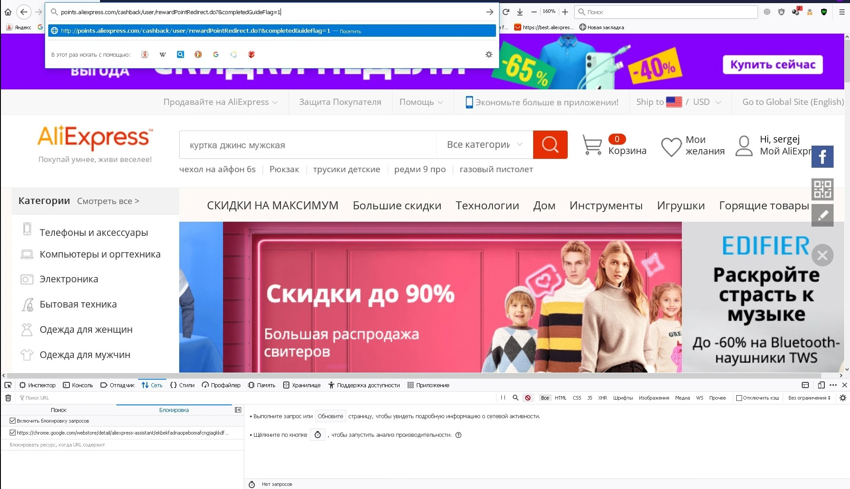Image resolution: width=850 pixels, height=489 pixels.
Task: Zoom in using the plus button
Action: pos(565,12)
